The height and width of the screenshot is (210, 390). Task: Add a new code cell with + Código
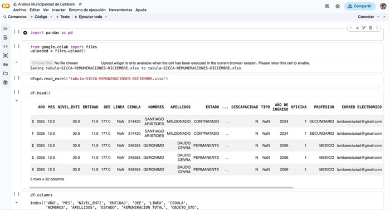[39, 17]
